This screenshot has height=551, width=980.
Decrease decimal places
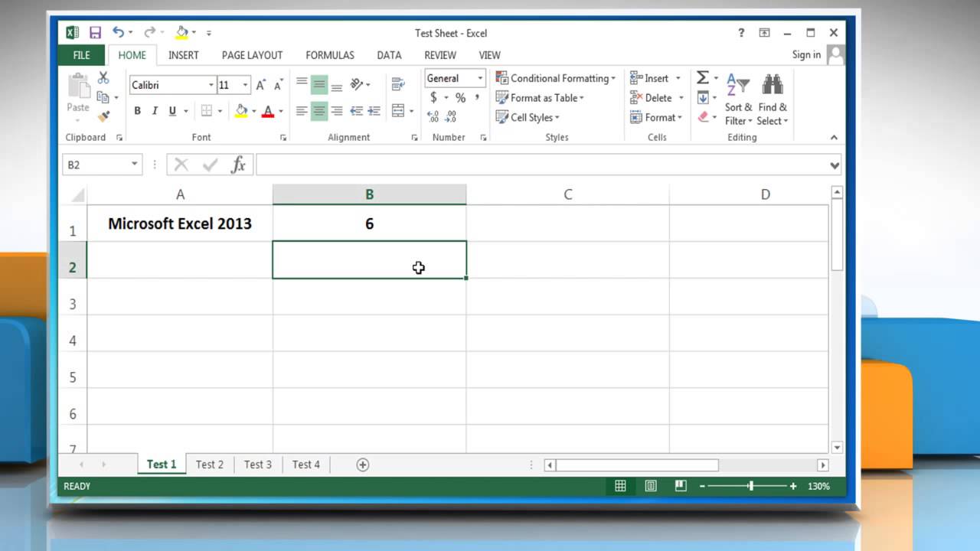coord(451,117)
